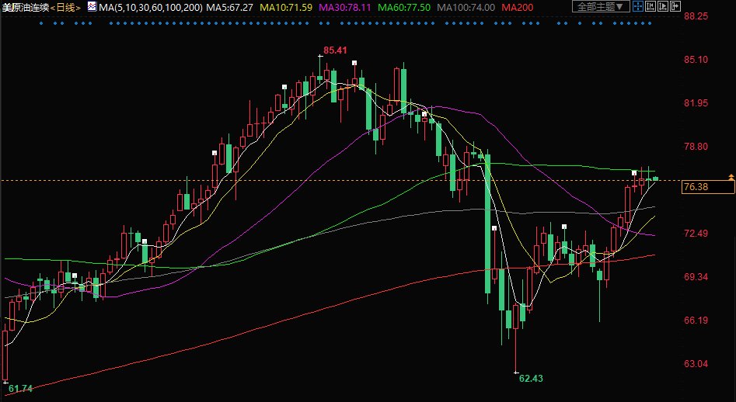Click the MA100:74.00 gray indicator label
Screen dimensions: 736x402
[x=466, y=7]
